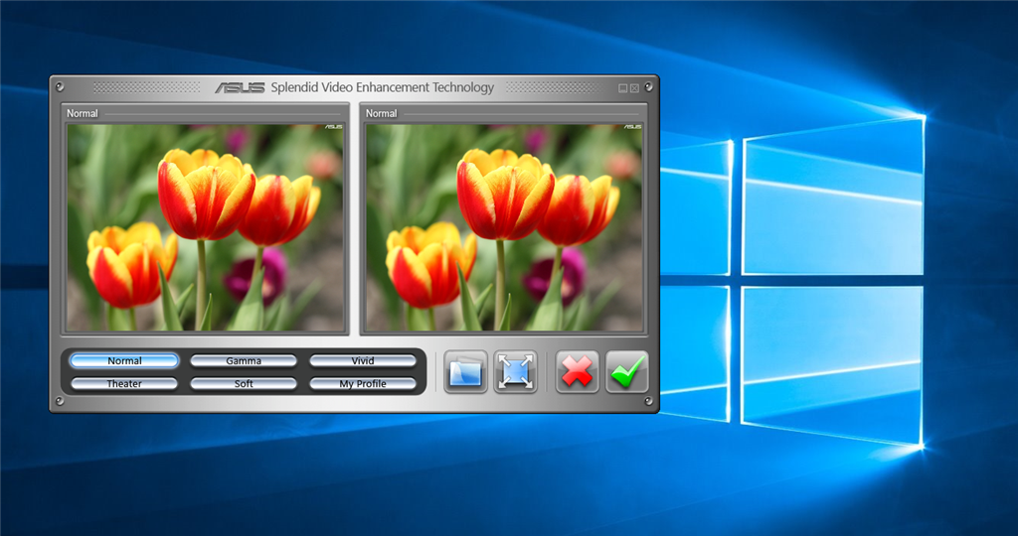Cancel with the red X icon

coord(578,372)
